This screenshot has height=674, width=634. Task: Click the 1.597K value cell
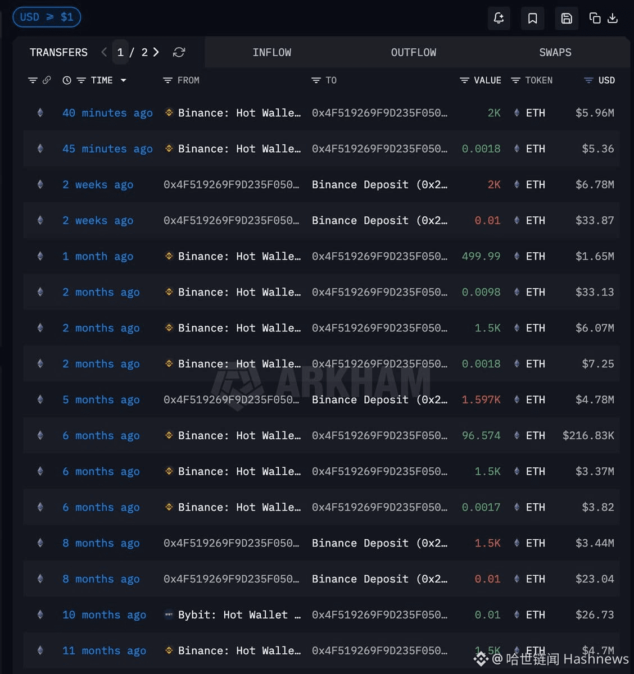coord(481,400)
